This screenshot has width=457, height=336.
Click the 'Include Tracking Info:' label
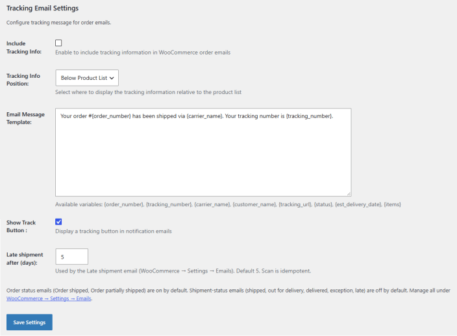tap(24, 47)
